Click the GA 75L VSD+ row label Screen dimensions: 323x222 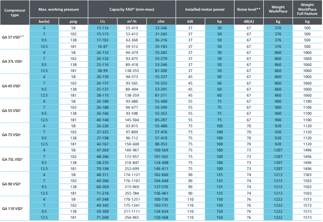pos(13,159)
